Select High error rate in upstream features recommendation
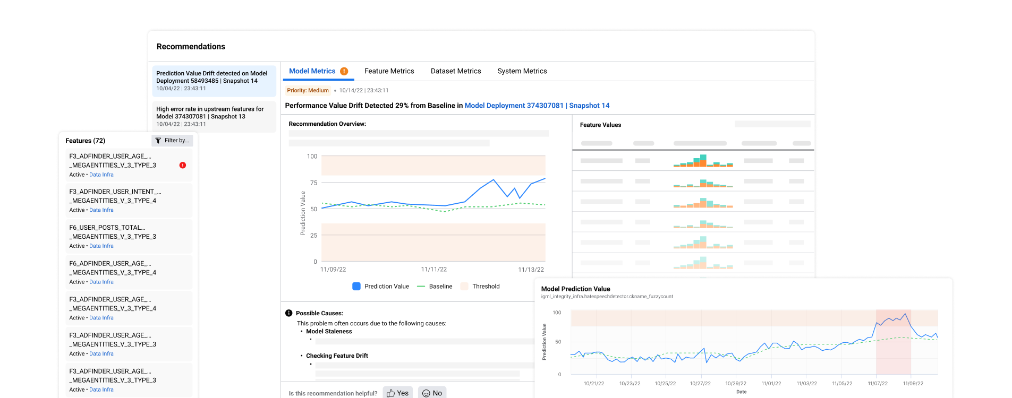Viewport: 1012px width, 398px height. [x=214, y=116]
